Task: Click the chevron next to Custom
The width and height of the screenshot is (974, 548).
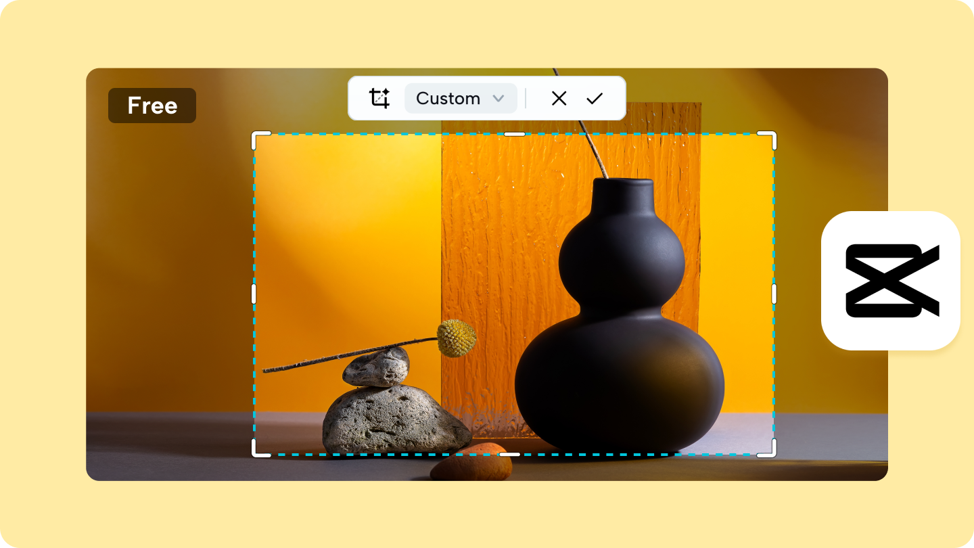Action: [x=498, y=98]
